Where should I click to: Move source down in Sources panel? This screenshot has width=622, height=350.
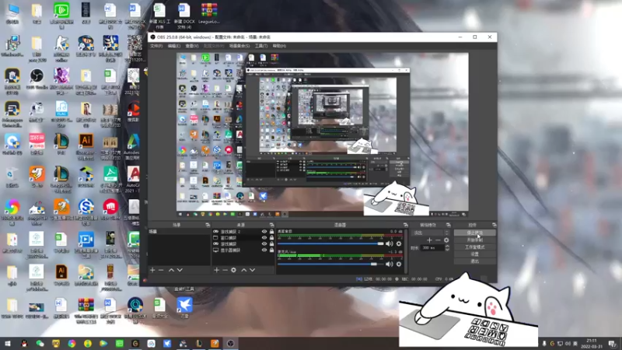252,270
